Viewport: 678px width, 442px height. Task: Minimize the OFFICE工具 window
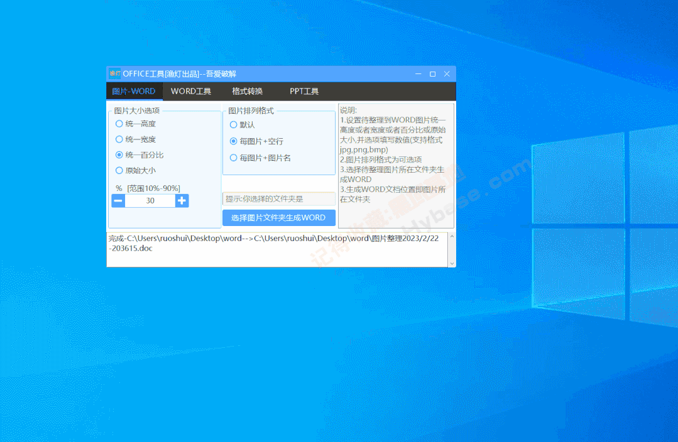[418, 74]
